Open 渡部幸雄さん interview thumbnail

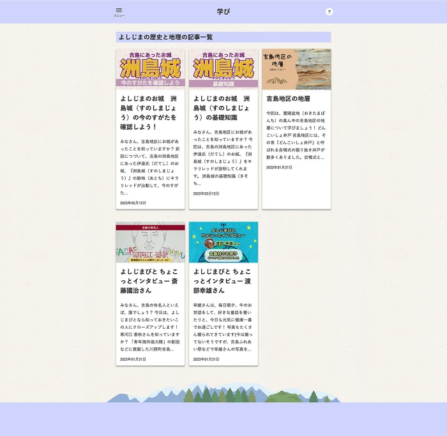(x=223, y=242)
